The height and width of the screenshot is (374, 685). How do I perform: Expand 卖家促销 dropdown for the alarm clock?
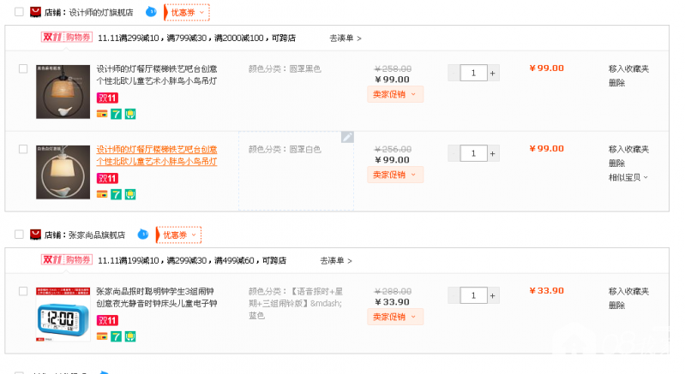[x=395, y=317]
